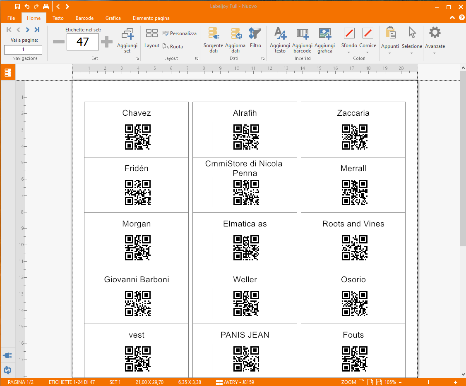
Task: Open the Appunti clipboard menu
Action: (390, 41)
